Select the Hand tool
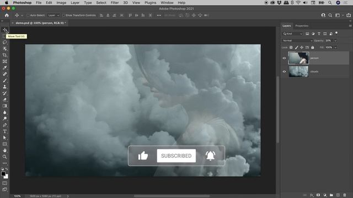 click(4, 150)
